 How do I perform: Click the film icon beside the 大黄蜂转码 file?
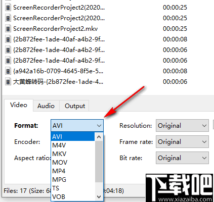(x=8, y=82)
